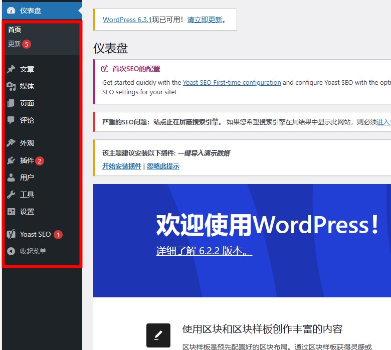Click the paintbrush icon beside 外观
The image size is (391, 350).
(x=11, y=143)
